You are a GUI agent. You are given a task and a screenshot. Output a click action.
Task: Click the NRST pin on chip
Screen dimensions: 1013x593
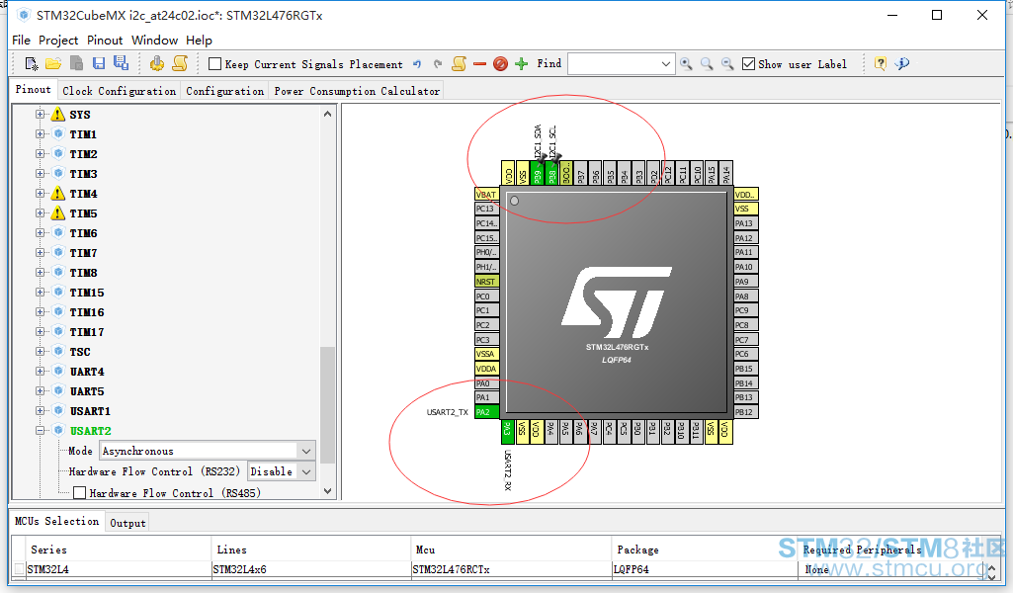click(486, 282)
